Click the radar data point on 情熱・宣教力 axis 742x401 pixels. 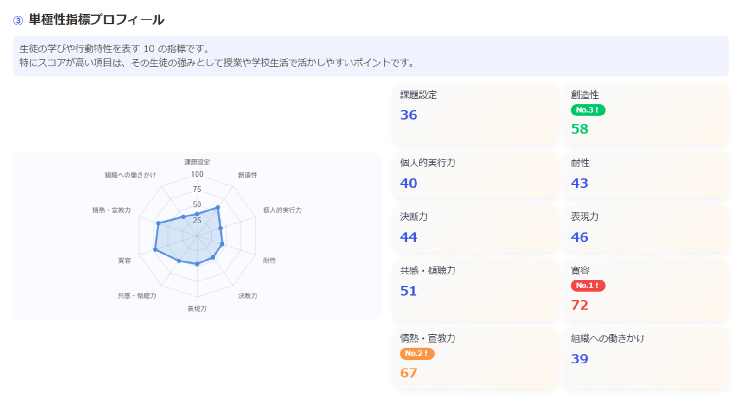coord(158,223)
